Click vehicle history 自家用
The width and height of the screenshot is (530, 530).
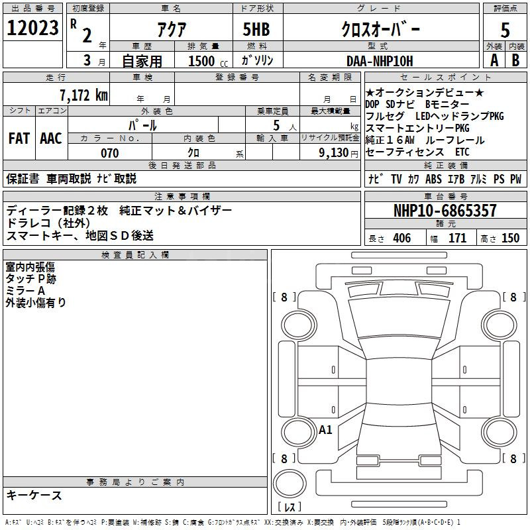[142, 61]
